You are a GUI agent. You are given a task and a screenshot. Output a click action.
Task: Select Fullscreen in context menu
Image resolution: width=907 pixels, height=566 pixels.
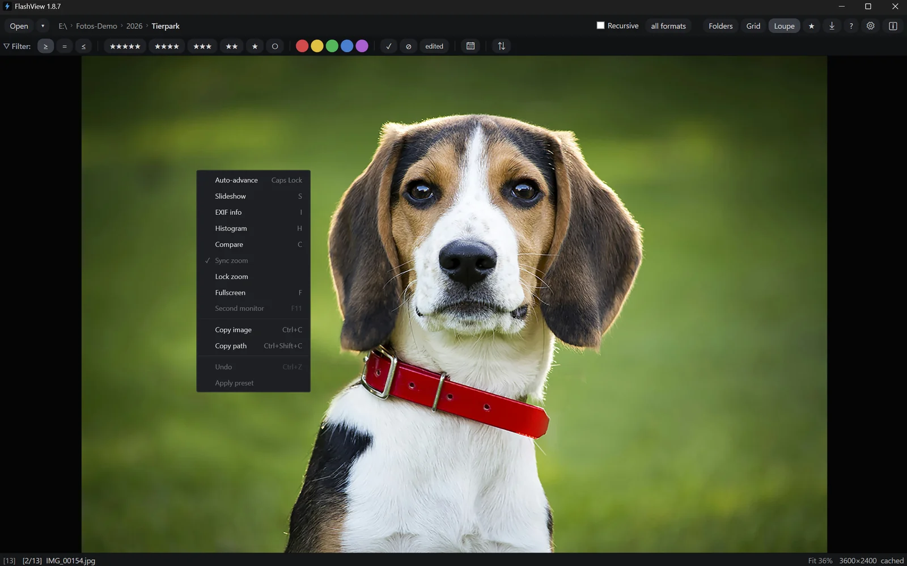point(253,293)
